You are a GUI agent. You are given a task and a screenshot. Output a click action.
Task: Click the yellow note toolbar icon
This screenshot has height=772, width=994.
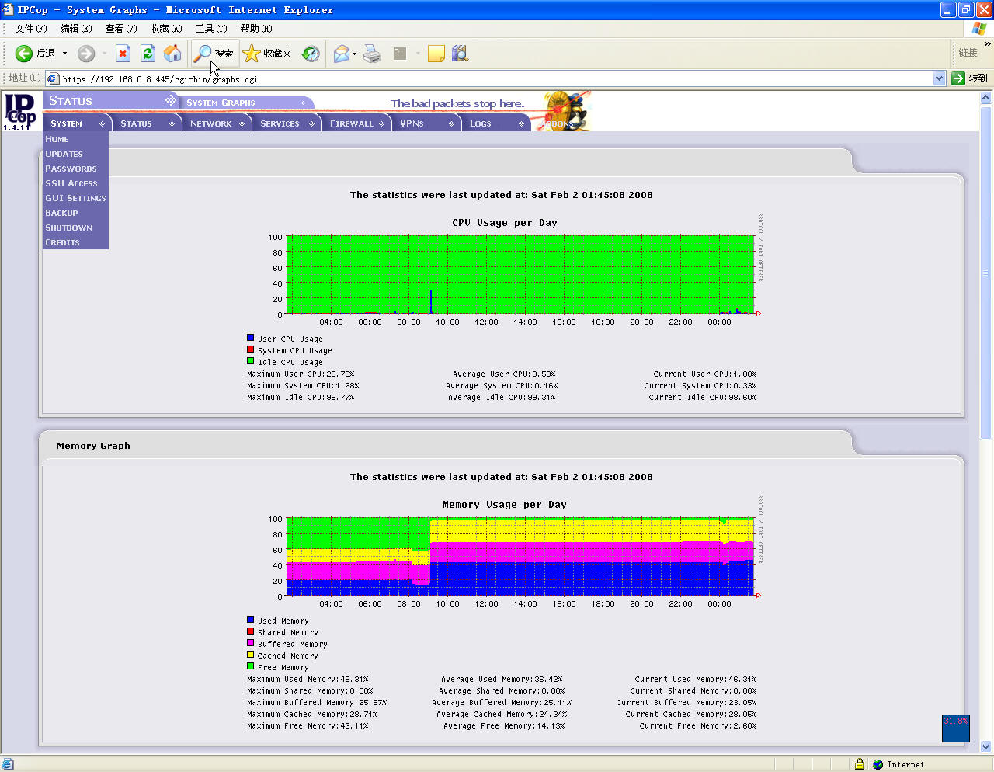tap(436, 54)
